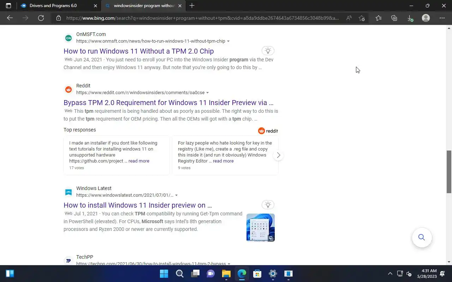View site information lock icon

pos(59,18)
